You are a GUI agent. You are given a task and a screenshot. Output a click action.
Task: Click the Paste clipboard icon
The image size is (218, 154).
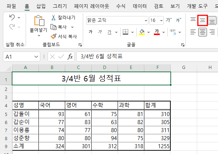point(39,21)
